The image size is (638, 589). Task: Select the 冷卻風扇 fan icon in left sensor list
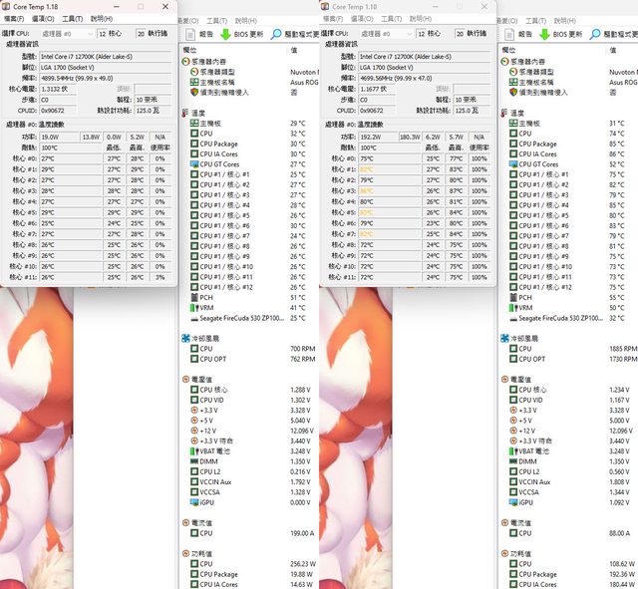tap(186, 337)
